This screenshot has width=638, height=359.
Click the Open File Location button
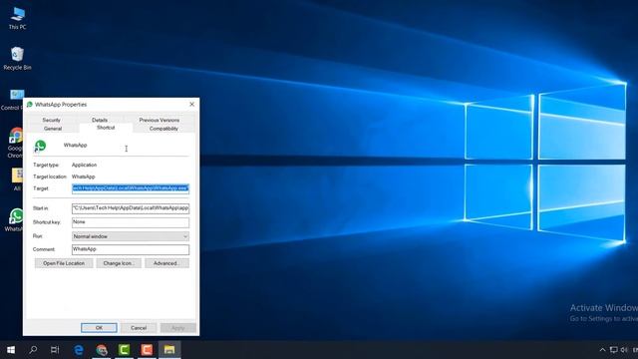click(64, 263)
